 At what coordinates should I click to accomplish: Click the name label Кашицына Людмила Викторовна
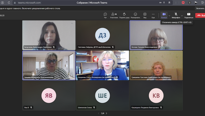point(145,108)
